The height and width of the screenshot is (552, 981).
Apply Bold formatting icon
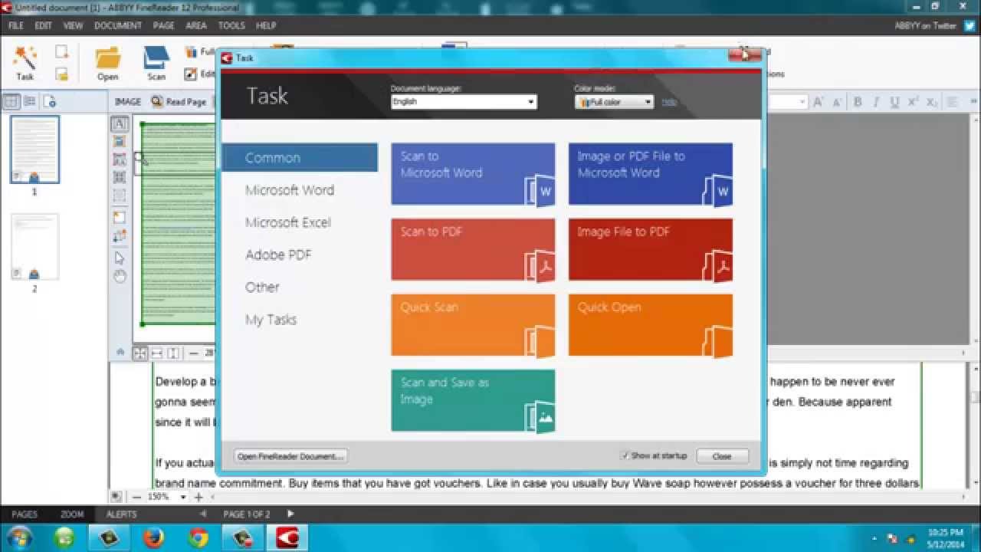[858, 102]
